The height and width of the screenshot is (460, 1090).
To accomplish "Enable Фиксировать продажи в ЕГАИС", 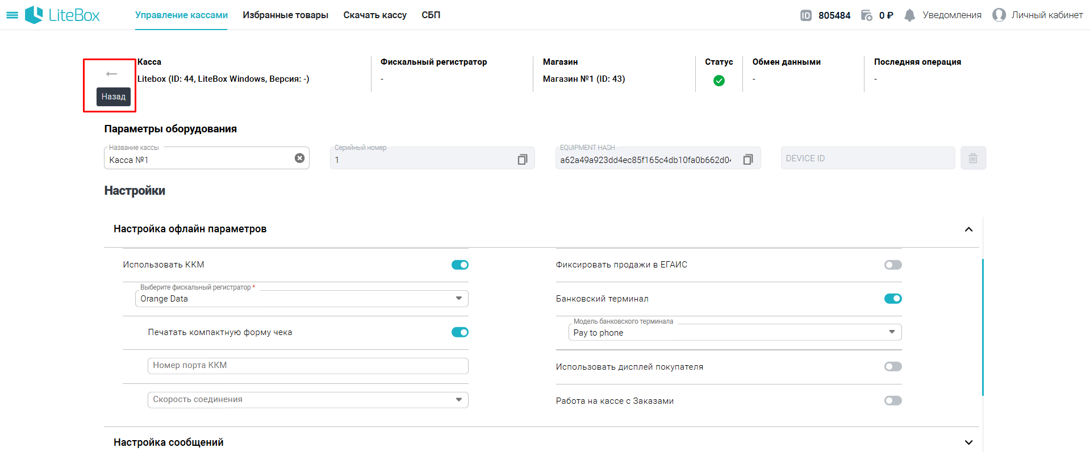I will pyautogui.click(x=893, y=265).
